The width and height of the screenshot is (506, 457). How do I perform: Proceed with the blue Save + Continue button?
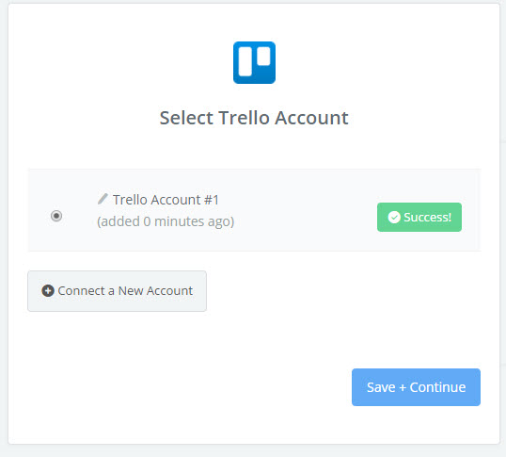pos(416,387)
